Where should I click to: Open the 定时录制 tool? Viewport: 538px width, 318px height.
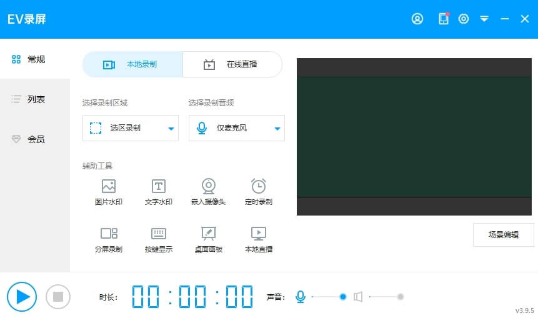(x=258, y=192)
